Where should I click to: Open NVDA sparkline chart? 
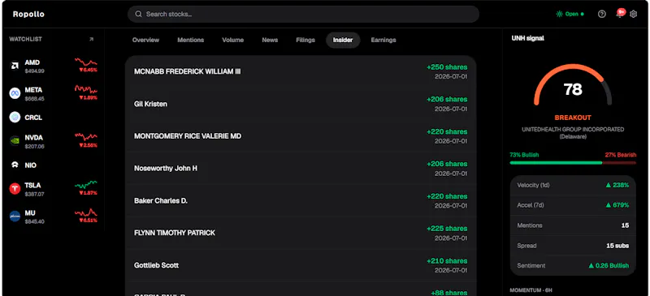coord(86,136)
